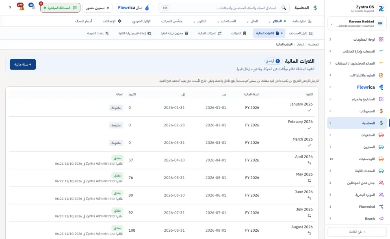Screen dimensions: 390x239
Task: Open المعدات الثابتة sidebar module
Action: (357, 171)
